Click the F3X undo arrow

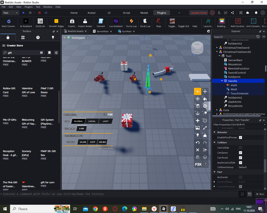[198, 143]
